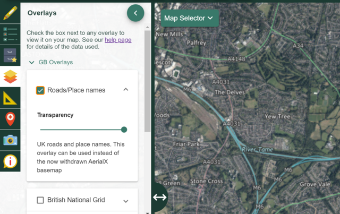Open the map key list icon
340x214 pixels.
pos(10,33)
